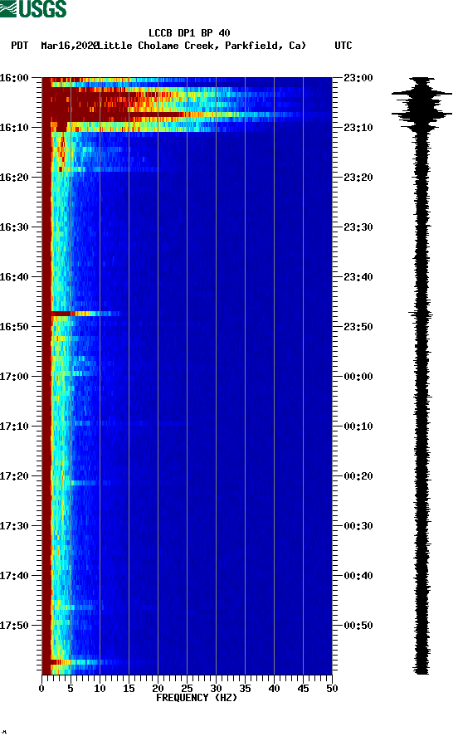Click the 00:50 UTC time label

(x=358, y=626)
